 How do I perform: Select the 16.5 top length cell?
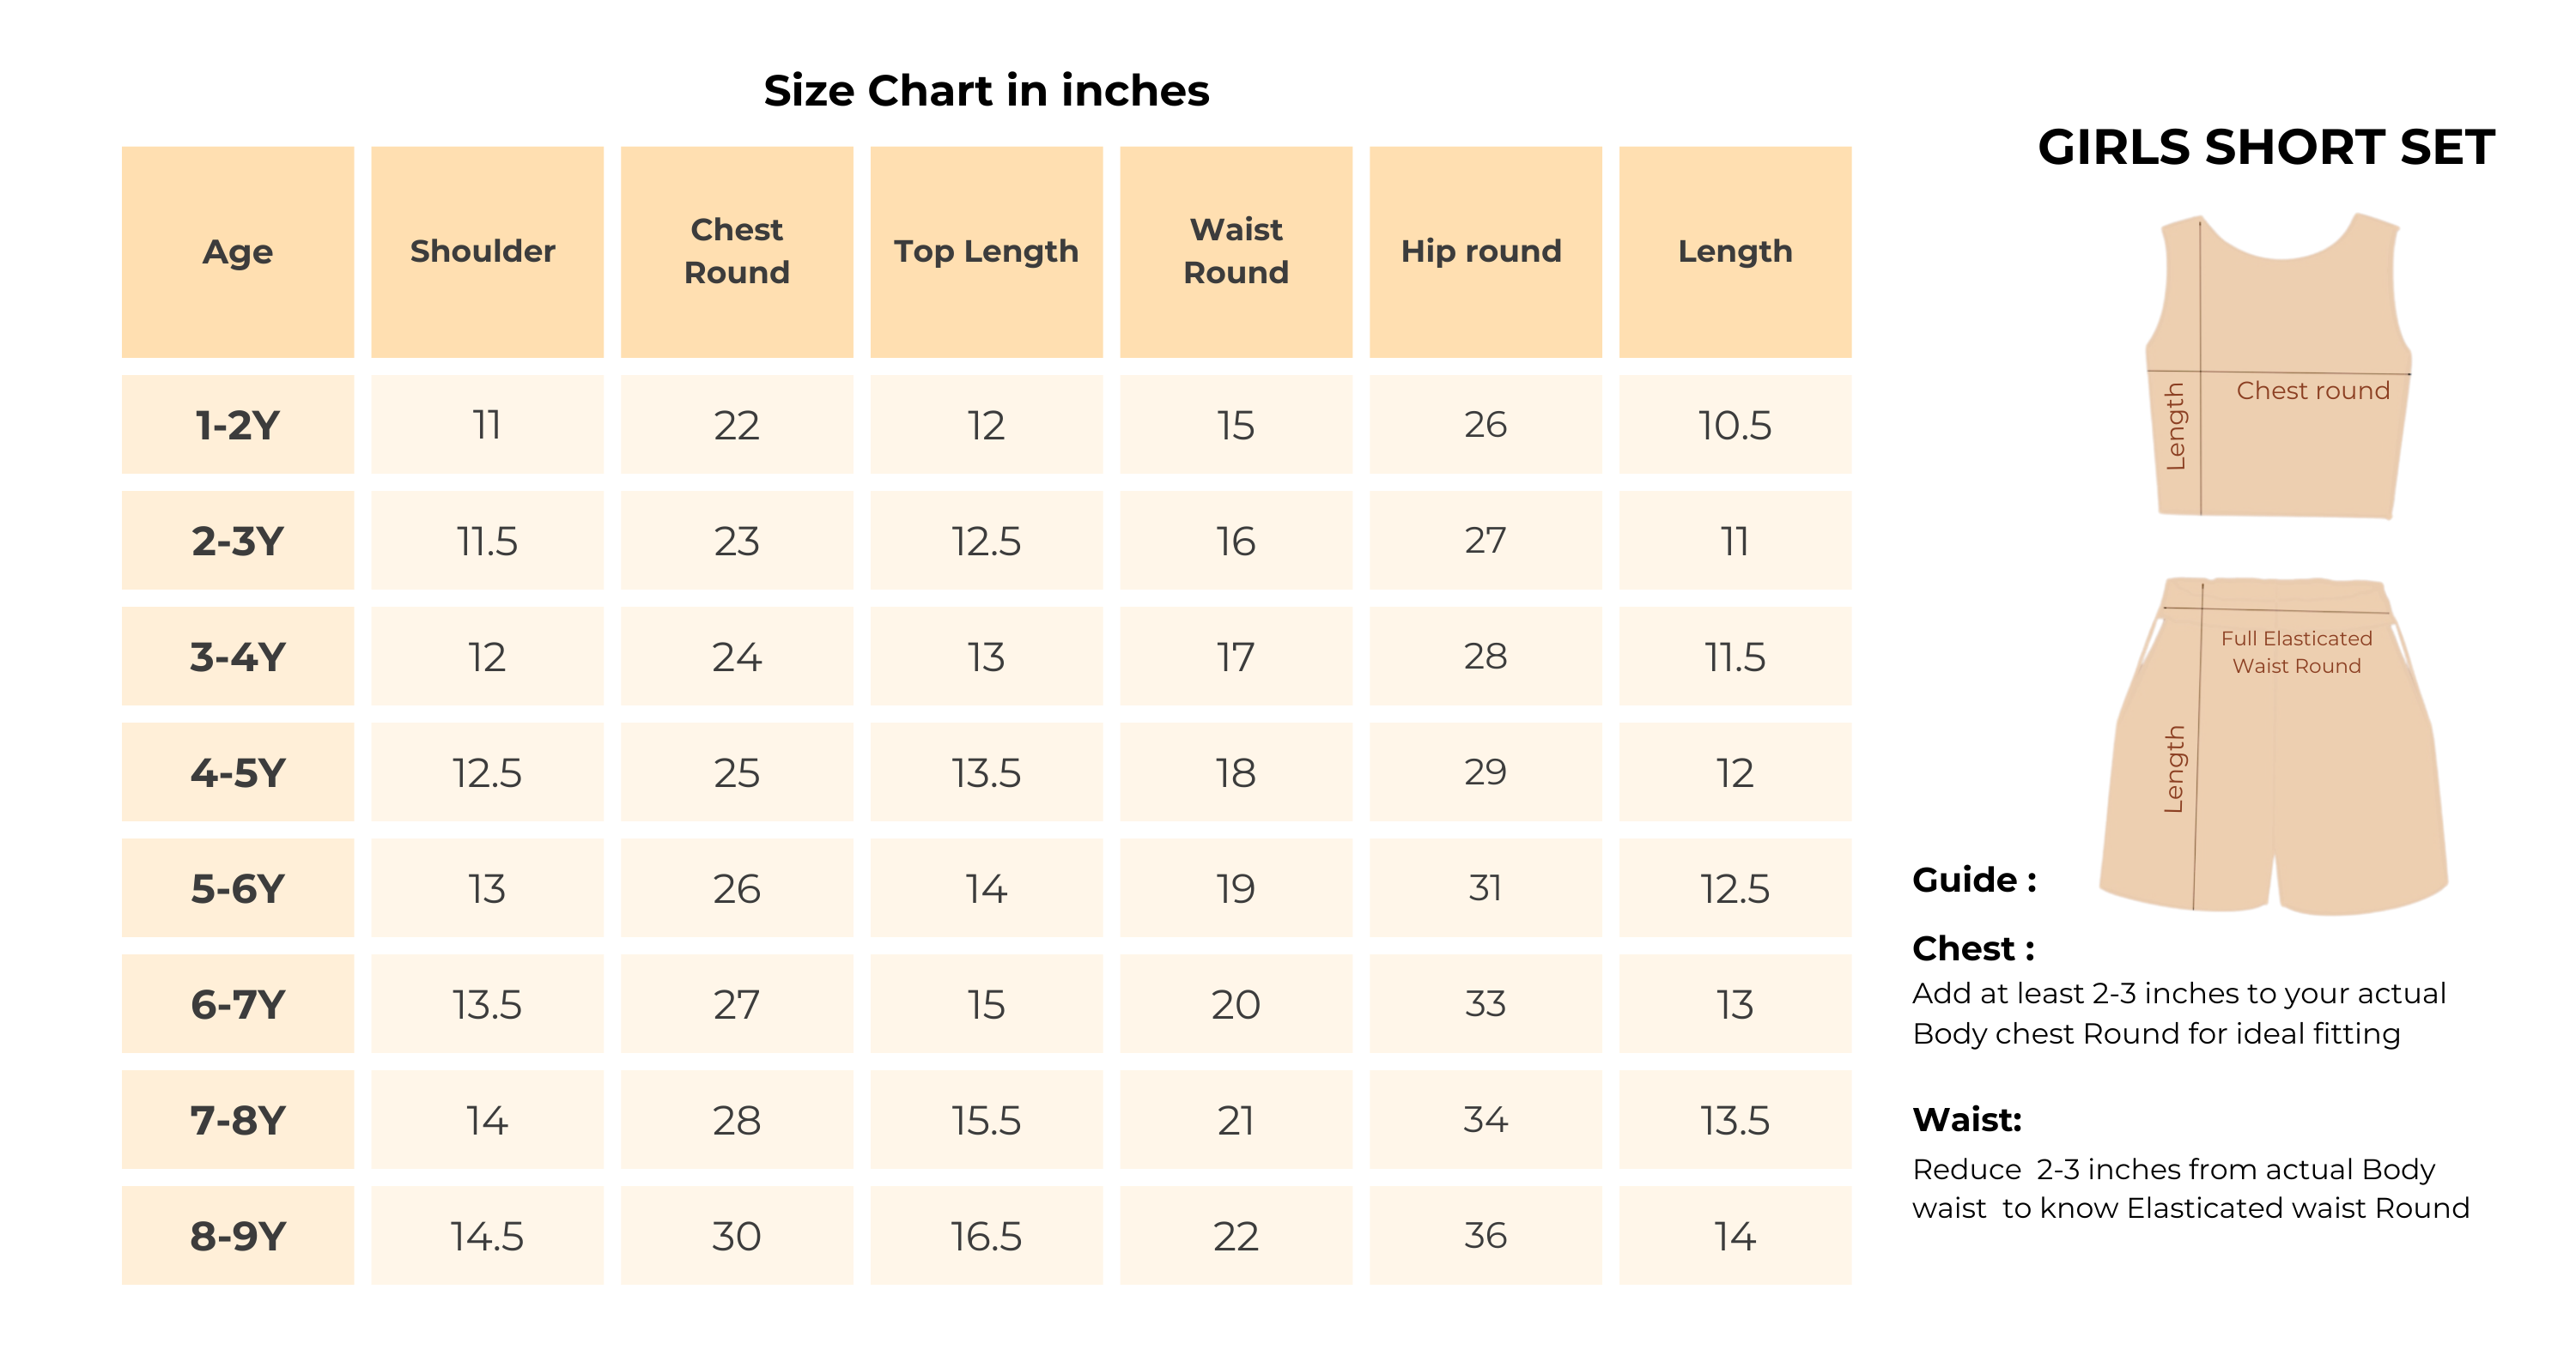point(986,1236)
